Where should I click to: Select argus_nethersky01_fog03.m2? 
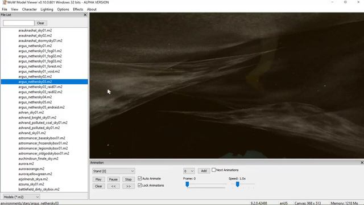coord(40,61)
